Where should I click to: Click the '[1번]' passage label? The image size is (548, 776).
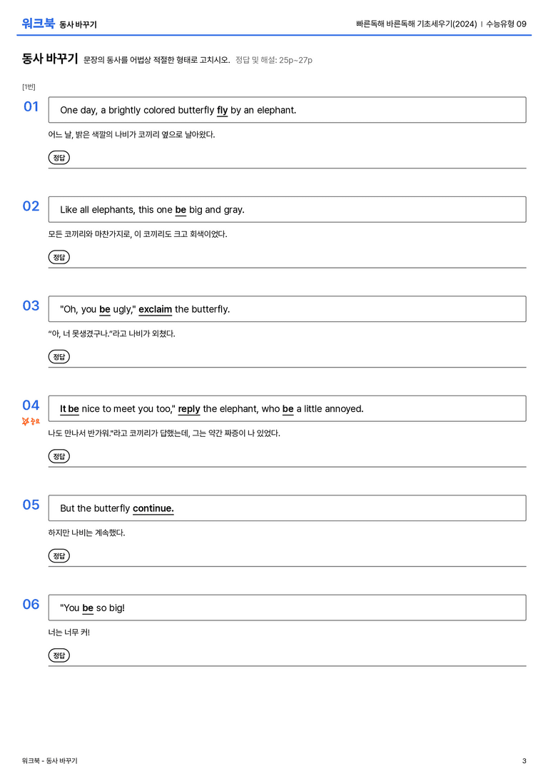pyautogui.click(x=29, y=87)
